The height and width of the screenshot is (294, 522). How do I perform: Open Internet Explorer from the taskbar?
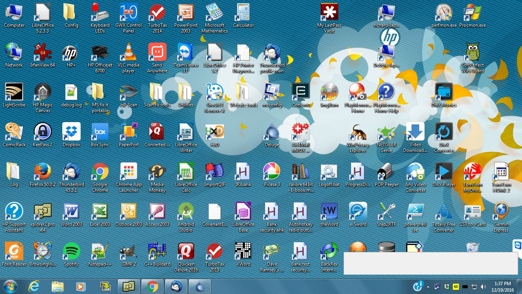34,286
